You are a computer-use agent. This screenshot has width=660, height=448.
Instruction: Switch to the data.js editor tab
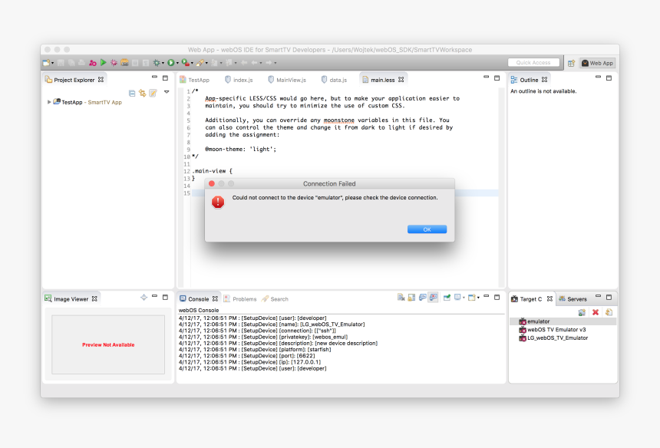tap(334, 80)
